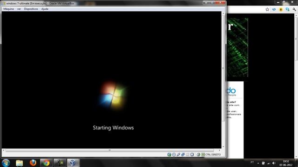Click the right arrow of horizontal scrollbar
The height and width of the screenshot is (167, 298).
coord(219,150)
